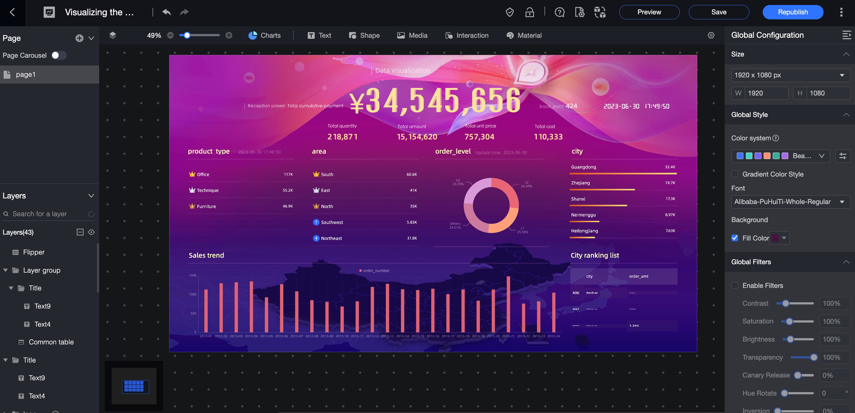
Task: Toggle all layers visibility eye icon
Action: point(91,232)
